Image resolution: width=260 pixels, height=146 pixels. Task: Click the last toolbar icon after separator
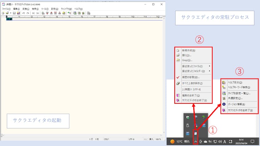(x=89, y=13)
